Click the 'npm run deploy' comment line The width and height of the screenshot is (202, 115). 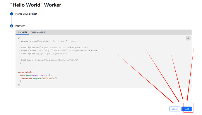click(43, 54)
